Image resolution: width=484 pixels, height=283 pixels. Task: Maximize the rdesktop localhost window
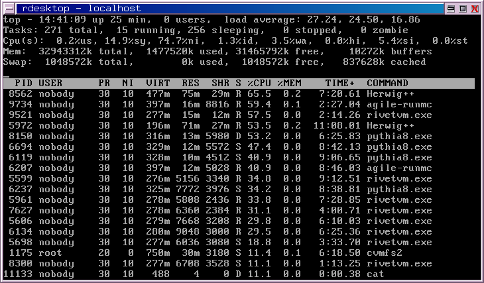click(462, 9)
